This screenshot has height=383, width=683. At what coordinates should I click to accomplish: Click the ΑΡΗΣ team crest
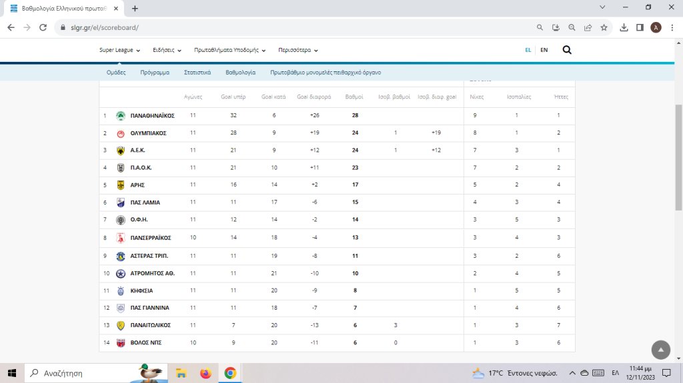(x=121, y=185)
